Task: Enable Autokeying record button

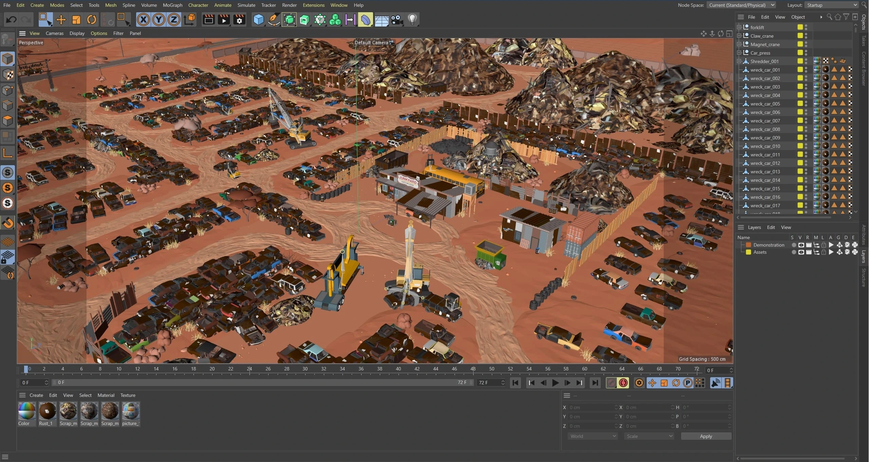Action: (x=623, y=383)
